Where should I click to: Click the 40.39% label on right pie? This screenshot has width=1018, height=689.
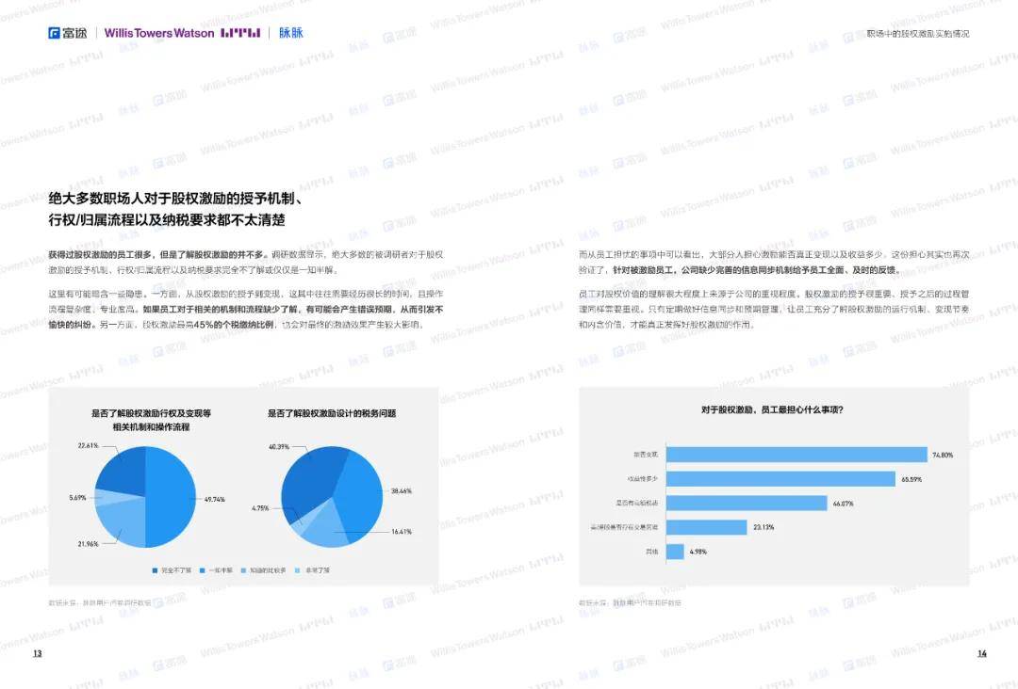(278, 447)
